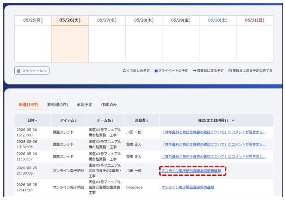The image size is (285, 200).
Task: Click the 複数日に渡る予定の終了日 legend label
Action: point(253,70)
